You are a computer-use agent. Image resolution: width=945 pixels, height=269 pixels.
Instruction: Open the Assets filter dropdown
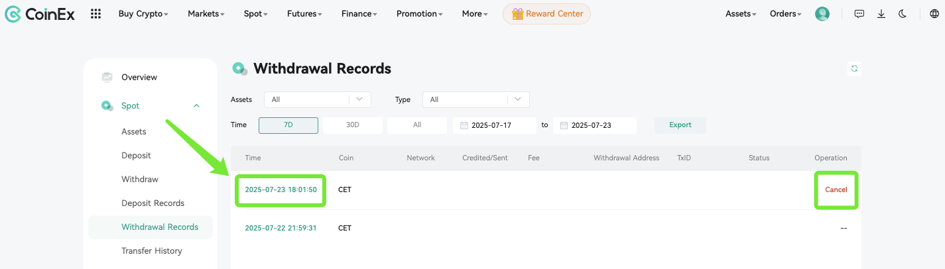point(317,99)
